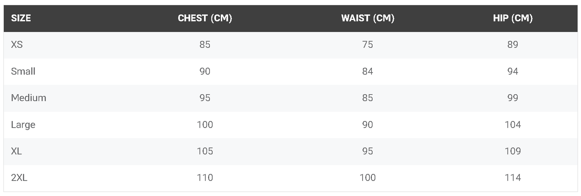Select the 2XL size row label
This screenshot has width=581, height=196.
[19, 178]
